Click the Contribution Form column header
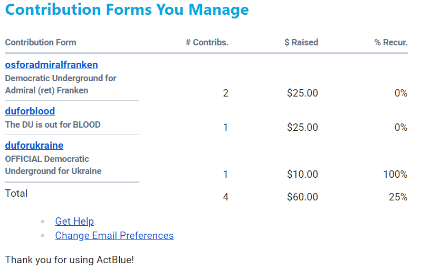 coord(41,43)
